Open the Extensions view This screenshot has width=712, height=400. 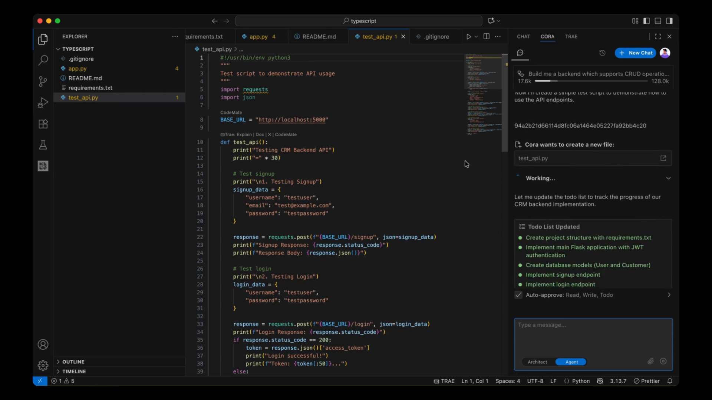(43, 124)
